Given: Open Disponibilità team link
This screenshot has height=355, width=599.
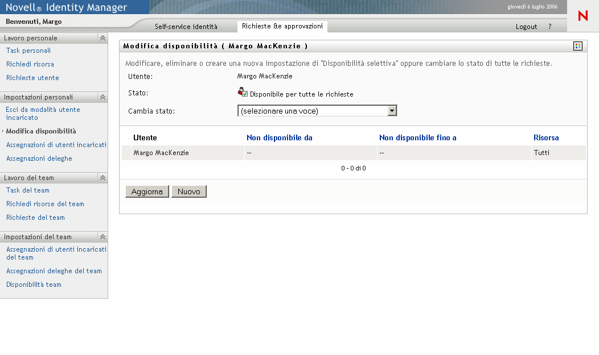Looking at the screenshot, I should [34, 285].
